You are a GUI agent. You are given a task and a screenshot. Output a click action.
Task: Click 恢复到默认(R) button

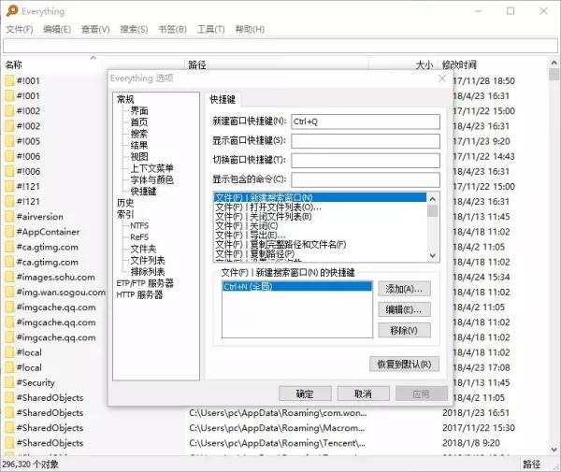click(x=403, y=364)
